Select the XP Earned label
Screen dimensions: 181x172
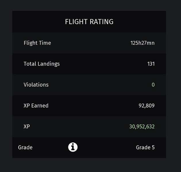36,105
